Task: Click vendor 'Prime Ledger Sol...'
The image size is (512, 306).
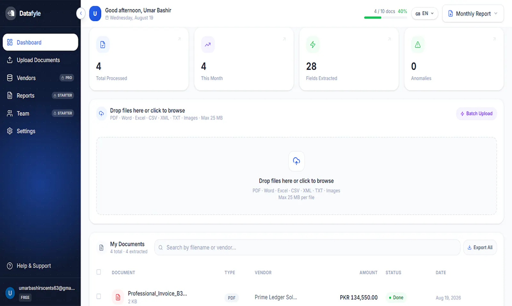Action: [276, 297]
